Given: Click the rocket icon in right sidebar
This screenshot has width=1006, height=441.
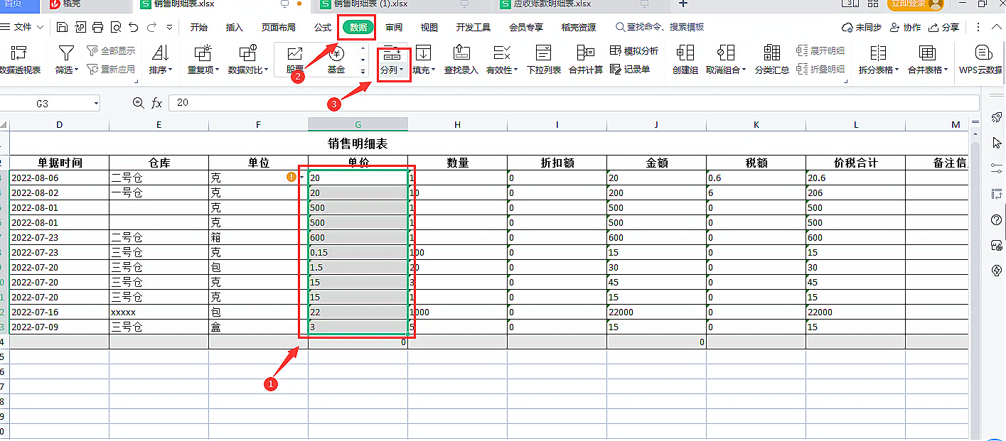Looking at the screenshot, I should click(x=996, y=117).
